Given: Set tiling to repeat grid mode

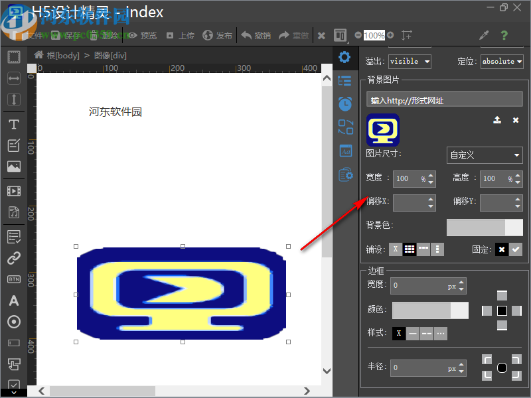Looking at the screenshot, I should pyautogui.click(x=410, y=249).
